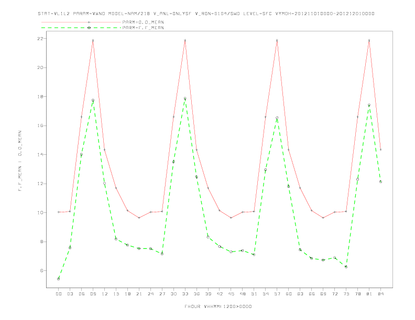This screenshot has height=320, width=415.
Task: Click x-axis tick label 27
Action: coord(162,294)
